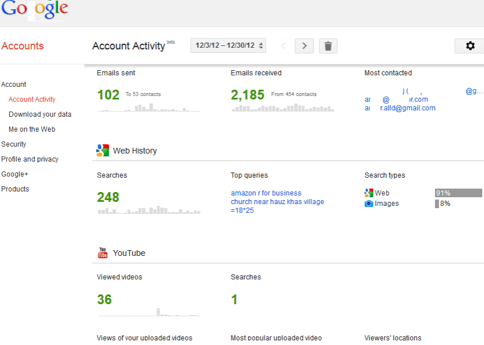
Task: Click the Web 91% usage bar
Action: (458, 193)
